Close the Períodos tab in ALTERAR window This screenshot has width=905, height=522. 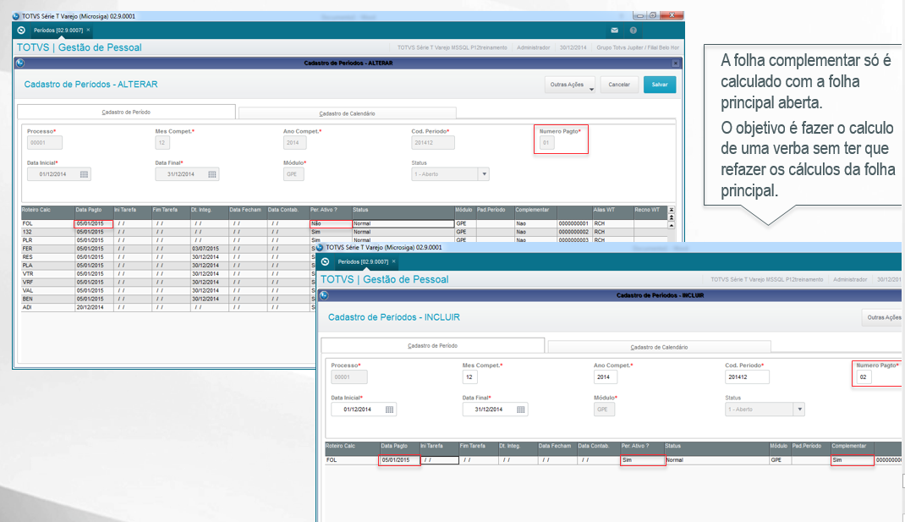click(x=88, y=30)
